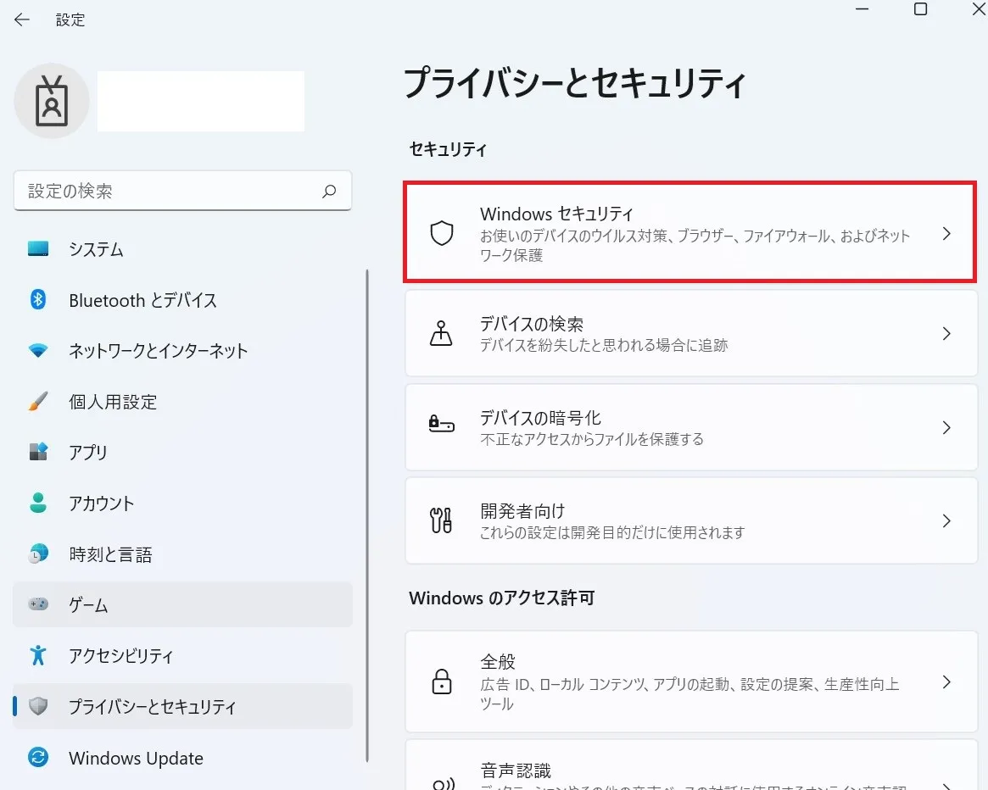988x790 pixels.
Task: Click the デバイスの暗号化 lock-drive icon
Action: pos(442,427)
